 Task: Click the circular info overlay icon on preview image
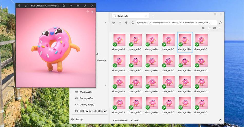click(x=88, y=11)
